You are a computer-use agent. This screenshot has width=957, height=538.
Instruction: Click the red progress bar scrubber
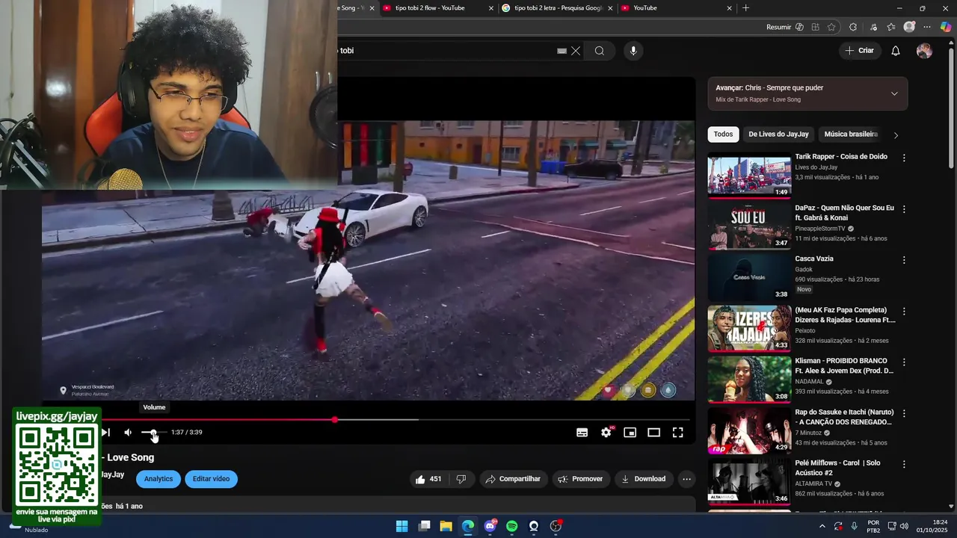(x=334, y=419)
